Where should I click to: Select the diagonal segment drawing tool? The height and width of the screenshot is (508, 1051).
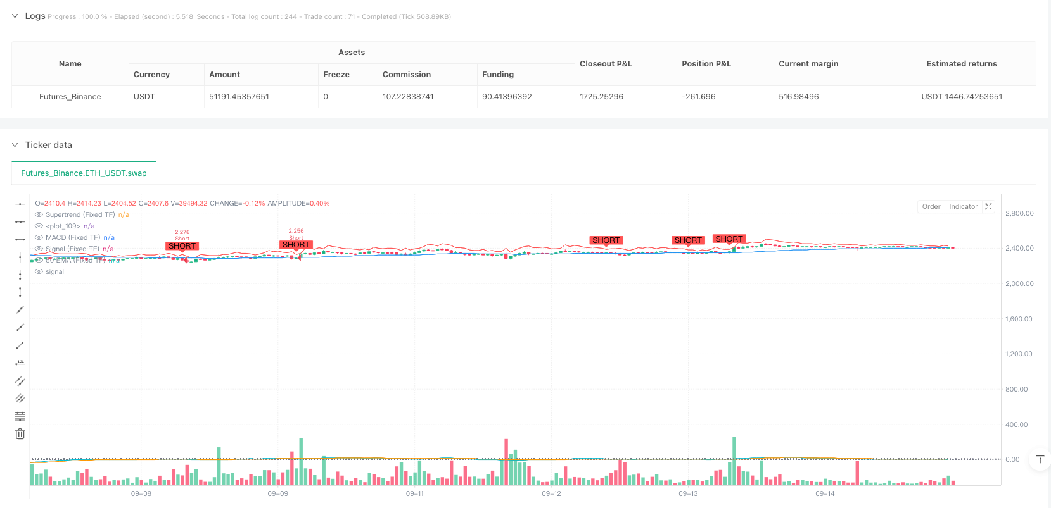(x=20, y=345)
